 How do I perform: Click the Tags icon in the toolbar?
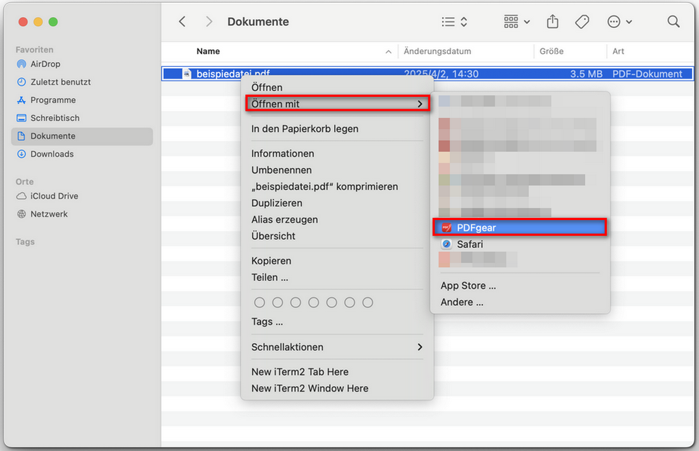[x=581, y=21]
